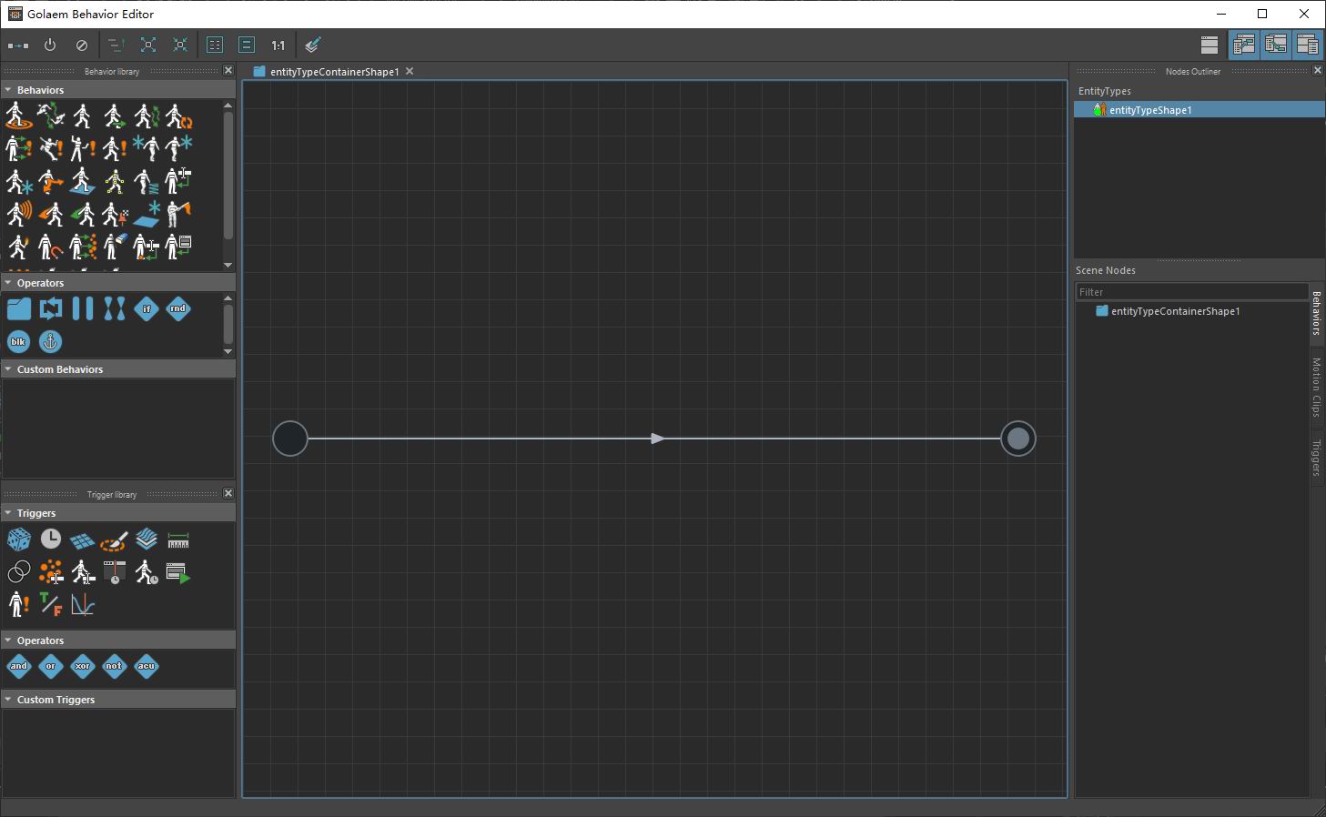The image size is (1326, 817).
Task: Select the walker holding torch behavior icon
Action: (18, 247)
